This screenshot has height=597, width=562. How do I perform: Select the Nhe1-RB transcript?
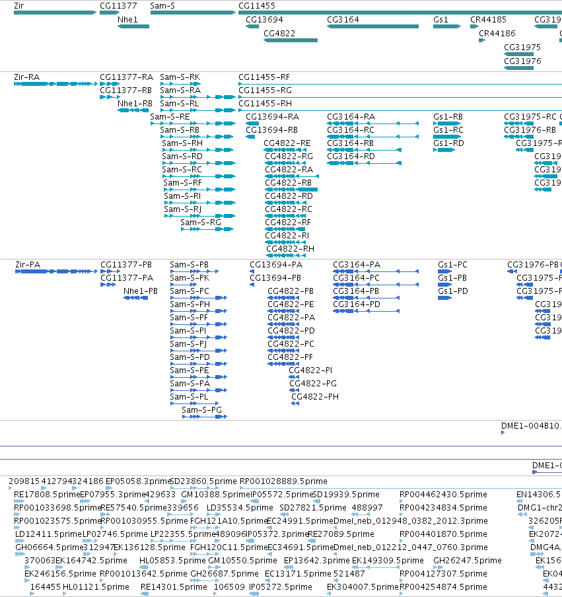tap(133, 110)
